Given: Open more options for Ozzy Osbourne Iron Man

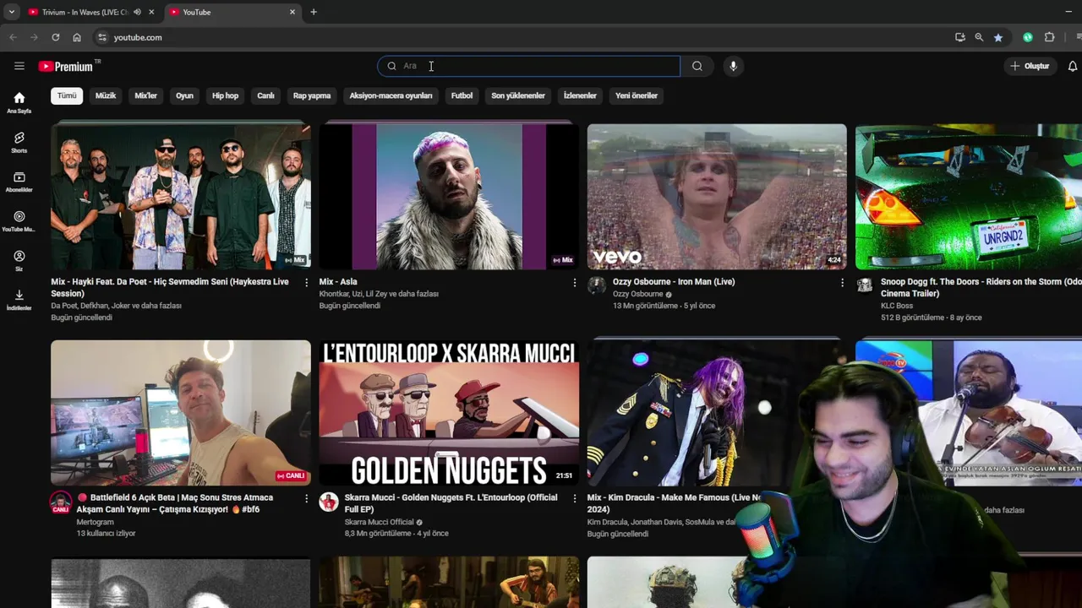Looking at the screenshot, I should tap(842, 282).
